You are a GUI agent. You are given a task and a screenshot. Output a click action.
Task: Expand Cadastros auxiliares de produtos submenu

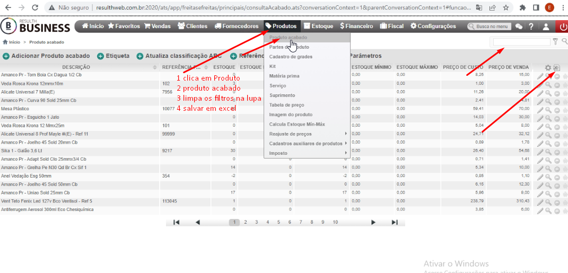(x=307, y=143)
